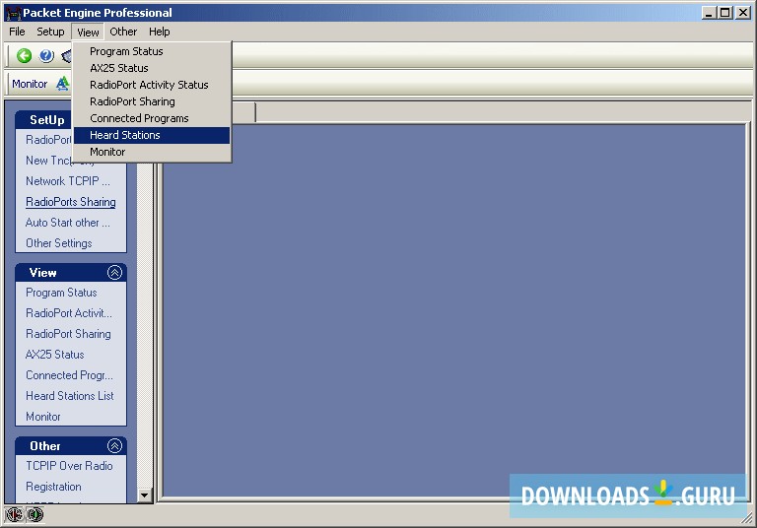Screen dimensions: 757x528
Task: Open TCPIP Over Radio link in sidebar
Action: pos(69,466)
